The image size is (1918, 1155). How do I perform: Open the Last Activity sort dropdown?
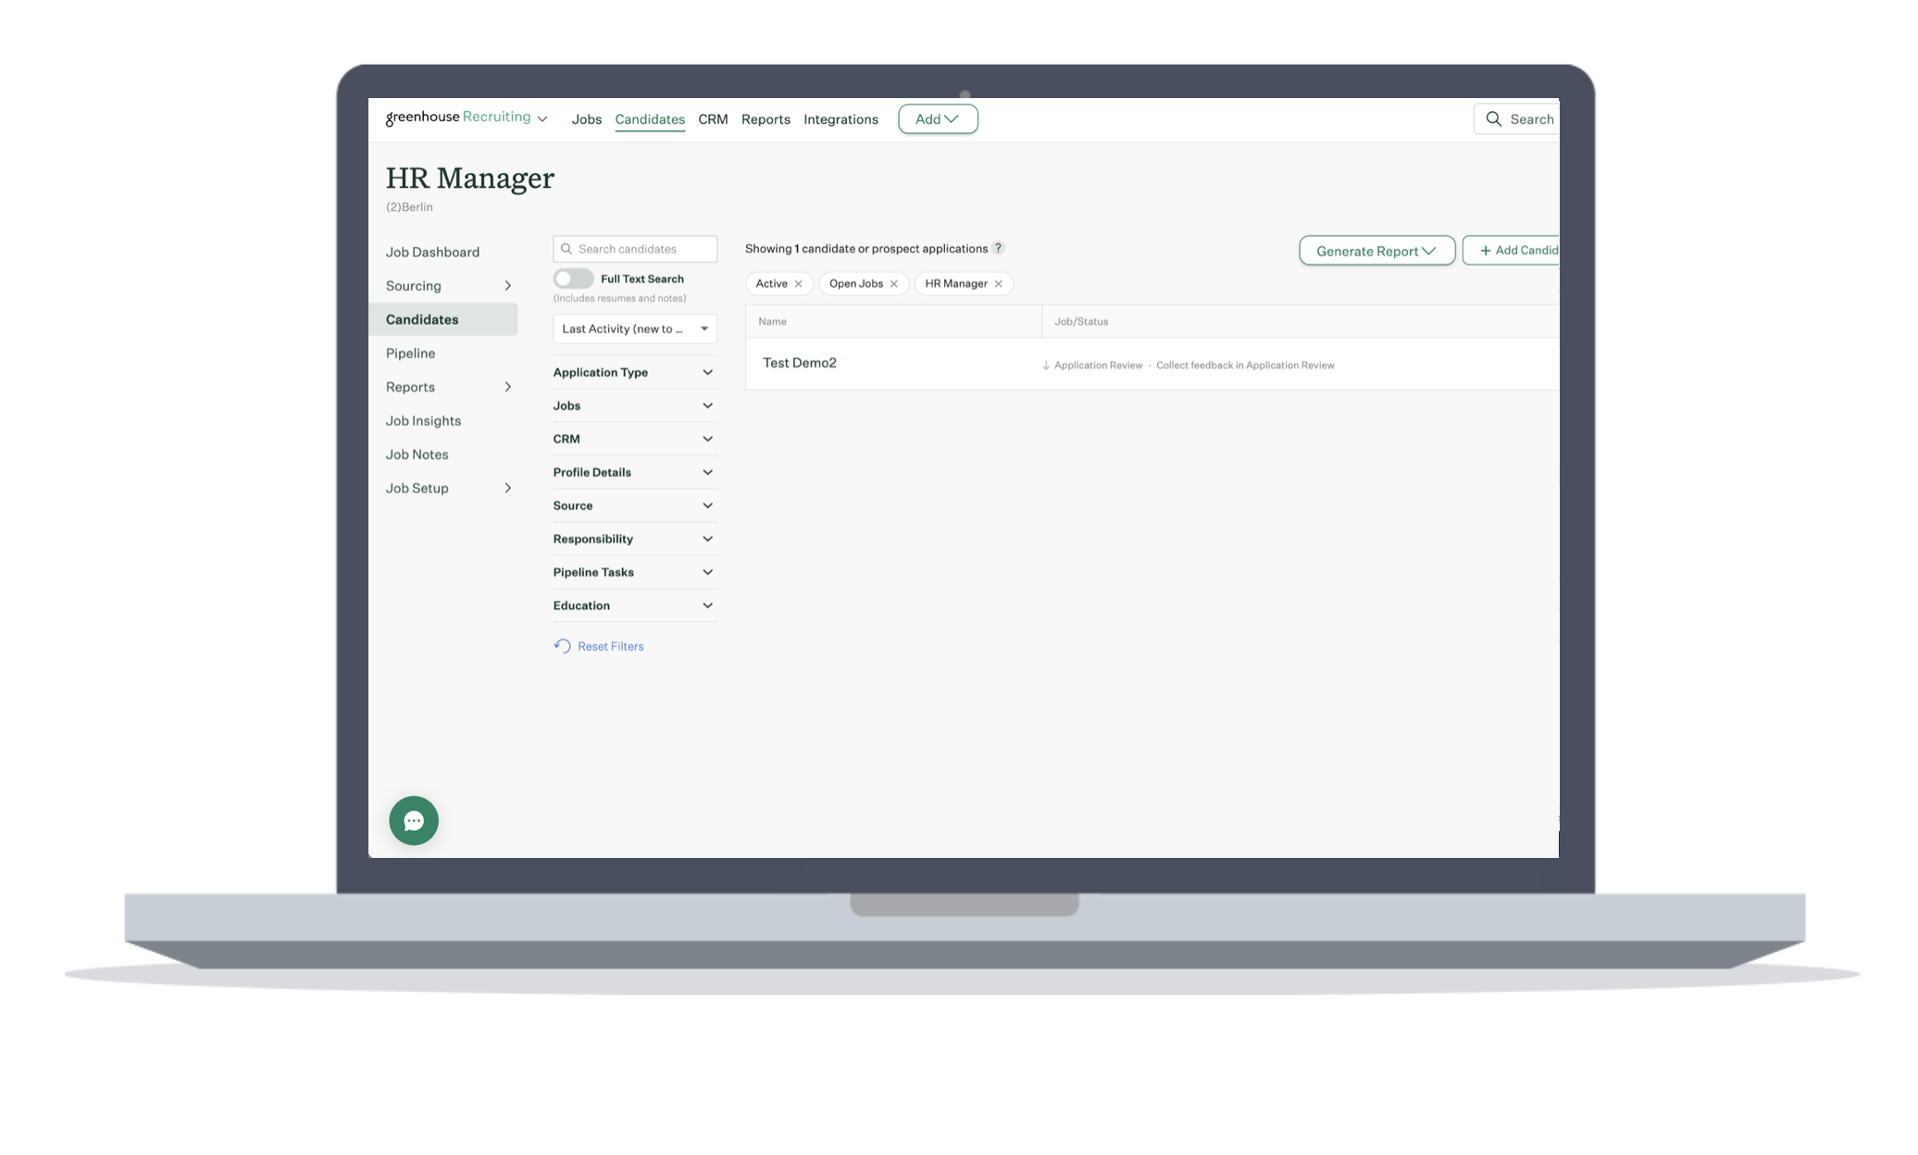coord(634,329)
